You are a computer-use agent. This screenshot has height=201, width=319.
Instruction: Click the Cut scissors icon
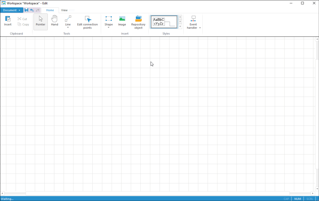pyautogui.click(x=19, y=19)
